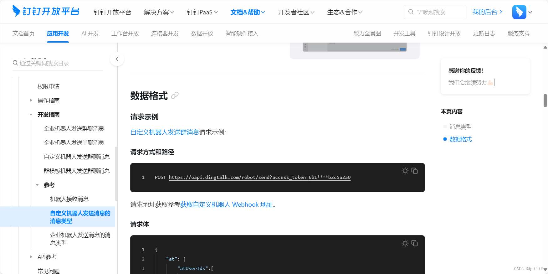Screen dimensions: 548x274
Task: Copy the POST request code block
Action: (x=414, y=171)
